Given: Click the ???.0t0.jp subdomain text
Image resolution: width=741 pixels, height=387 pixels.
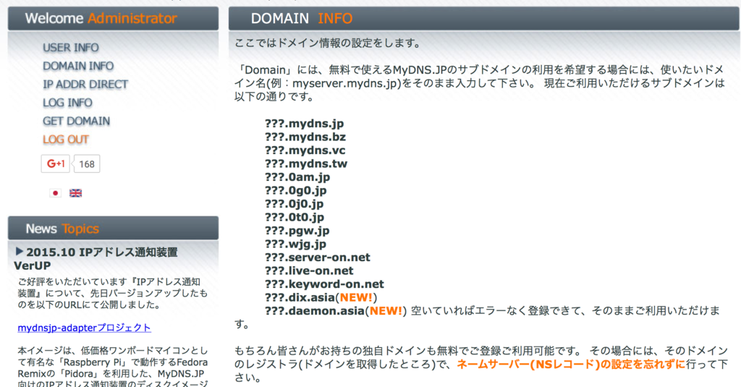Looking at the screenshot, I should (x=295, y=217).
